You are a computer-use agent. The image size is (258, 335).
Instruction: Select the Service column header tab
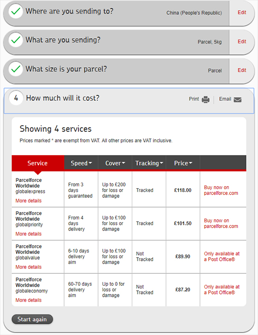point(38,163)
